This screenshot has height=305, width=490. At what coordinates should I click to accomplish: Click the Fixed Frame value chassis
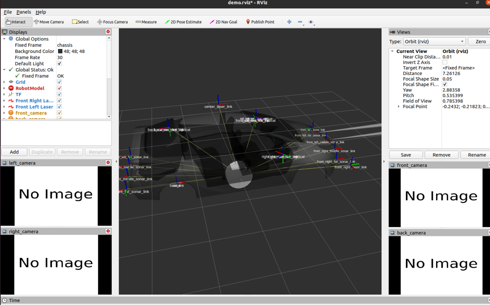point(65,45)
